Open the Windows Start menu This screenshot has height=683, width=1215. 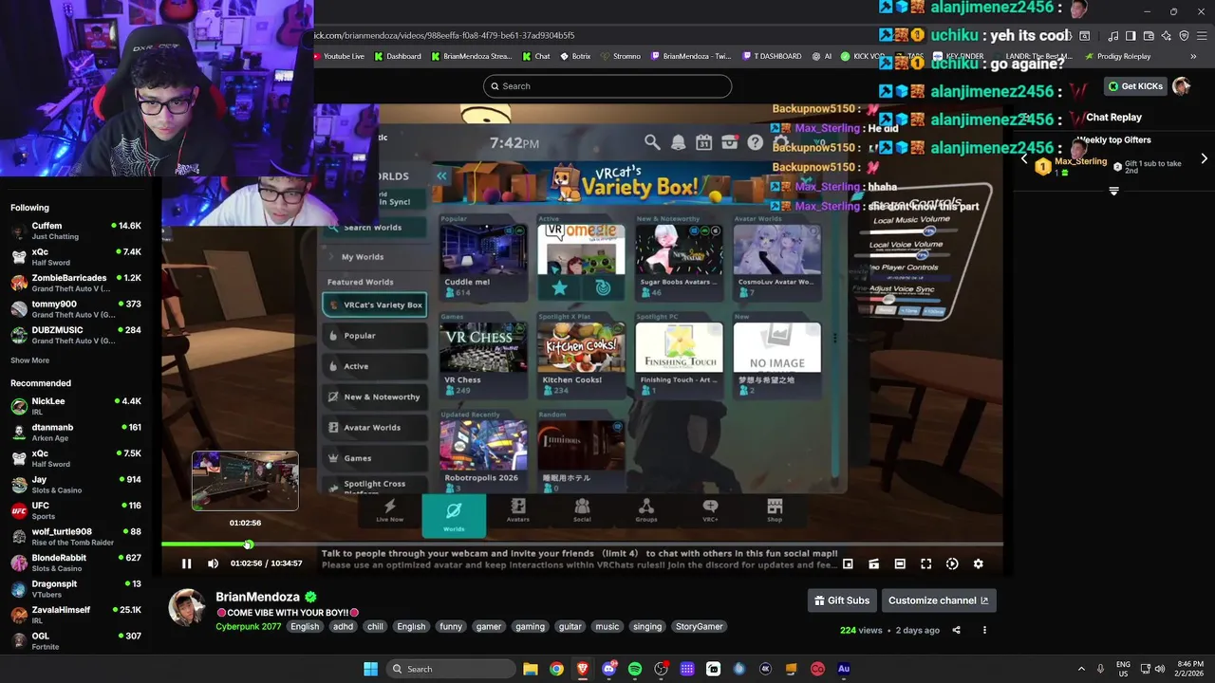click(x=370, y=669)
